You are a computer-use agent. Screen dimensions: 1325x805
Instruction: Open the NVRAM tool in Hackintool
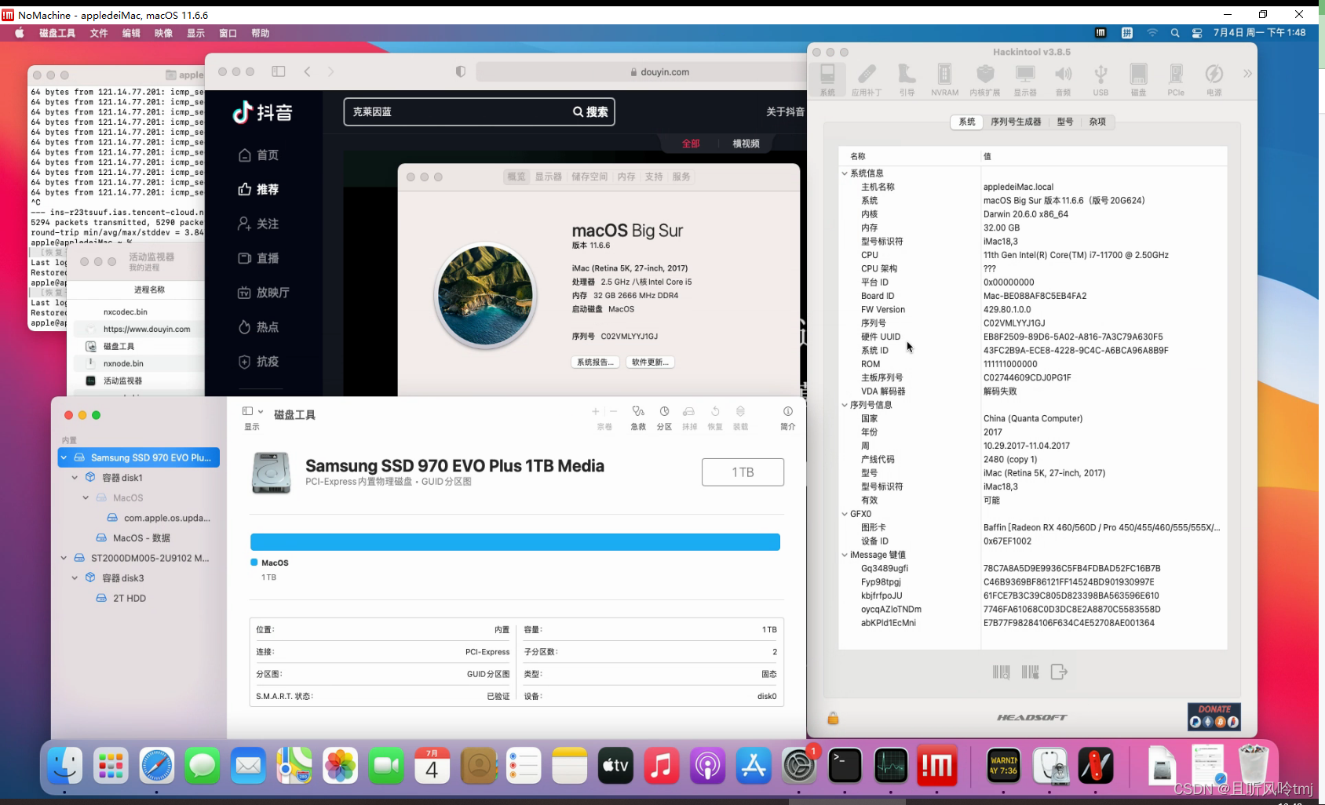pyautogui.click(x=944, y=80)
